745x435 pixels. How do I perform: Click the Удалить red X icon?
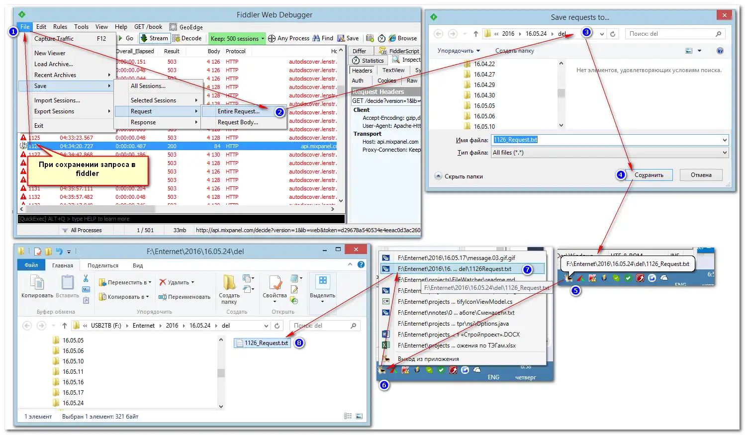pyautogui.click(x=163, y=282)
